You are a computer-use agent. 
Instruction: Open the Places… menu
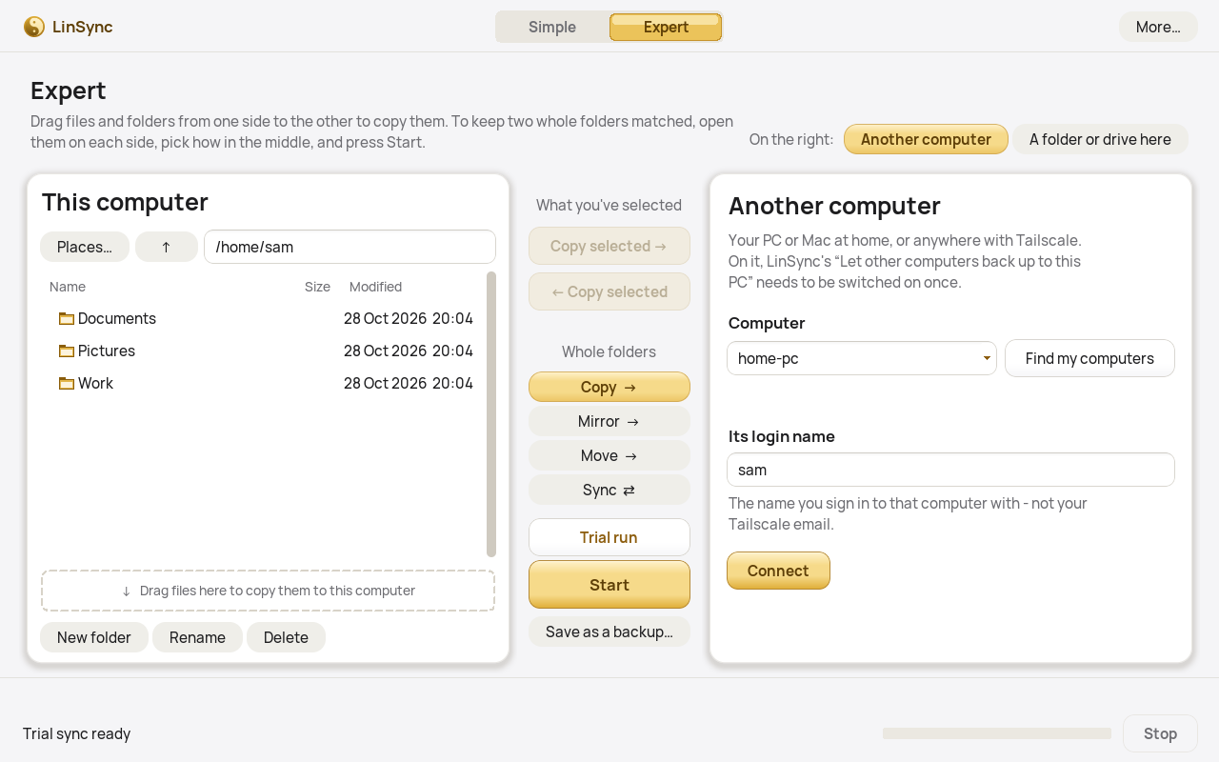point(85,247)
